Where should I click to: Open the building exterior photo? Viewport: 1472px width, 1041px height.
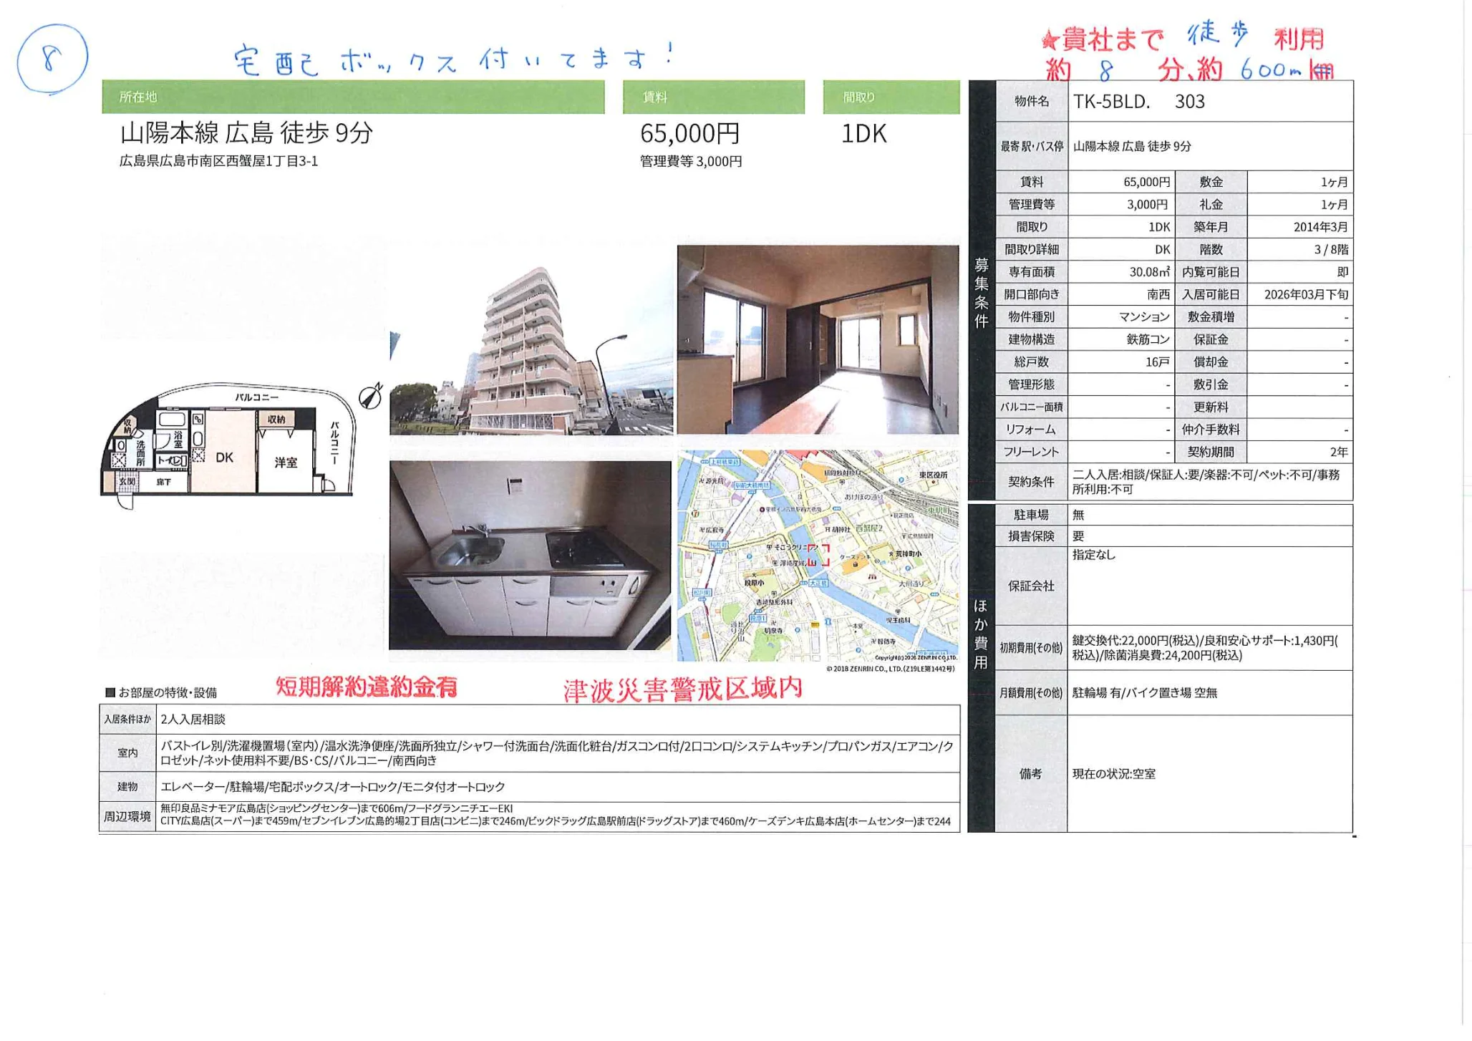pyautogui.click(x=531, y=341)
